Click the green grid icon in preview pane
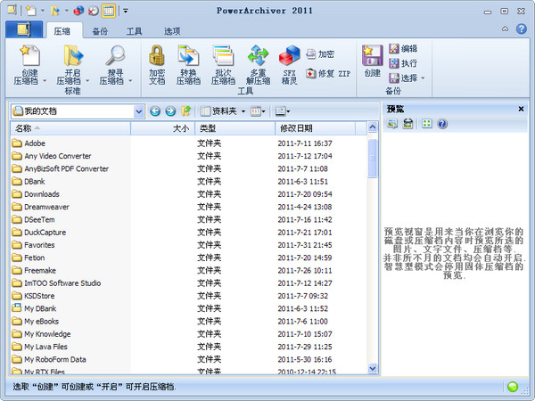Image resolution: width=535 pixels, height=401 pixels. point(426,124)
